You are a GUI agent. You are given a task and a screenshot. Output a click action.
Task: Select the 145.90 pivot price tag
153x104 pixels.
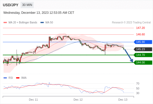coord(143,42)
